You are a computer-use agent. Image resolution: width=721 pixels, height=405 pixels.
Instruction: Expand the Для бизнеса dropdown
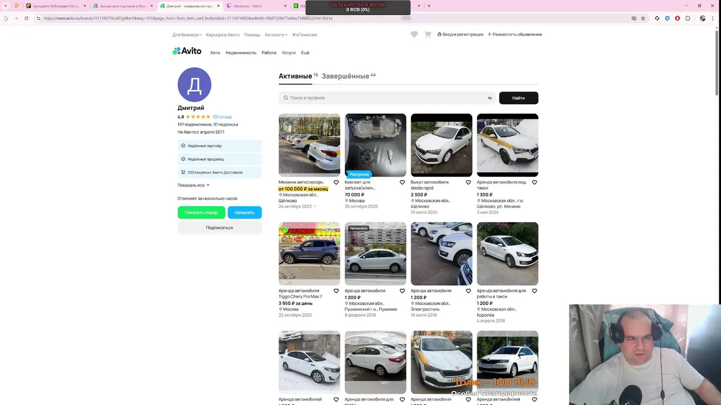187,35
